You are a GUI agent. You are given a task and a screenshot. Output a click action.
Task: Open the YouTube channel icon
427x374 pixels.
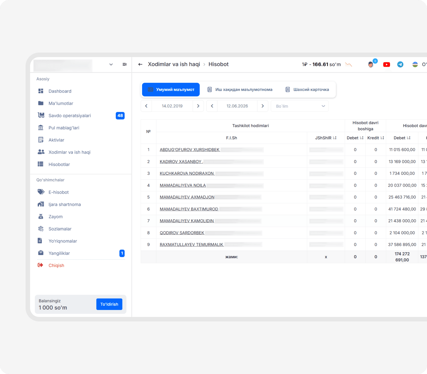pyautogui.click(x=387, y=65)
